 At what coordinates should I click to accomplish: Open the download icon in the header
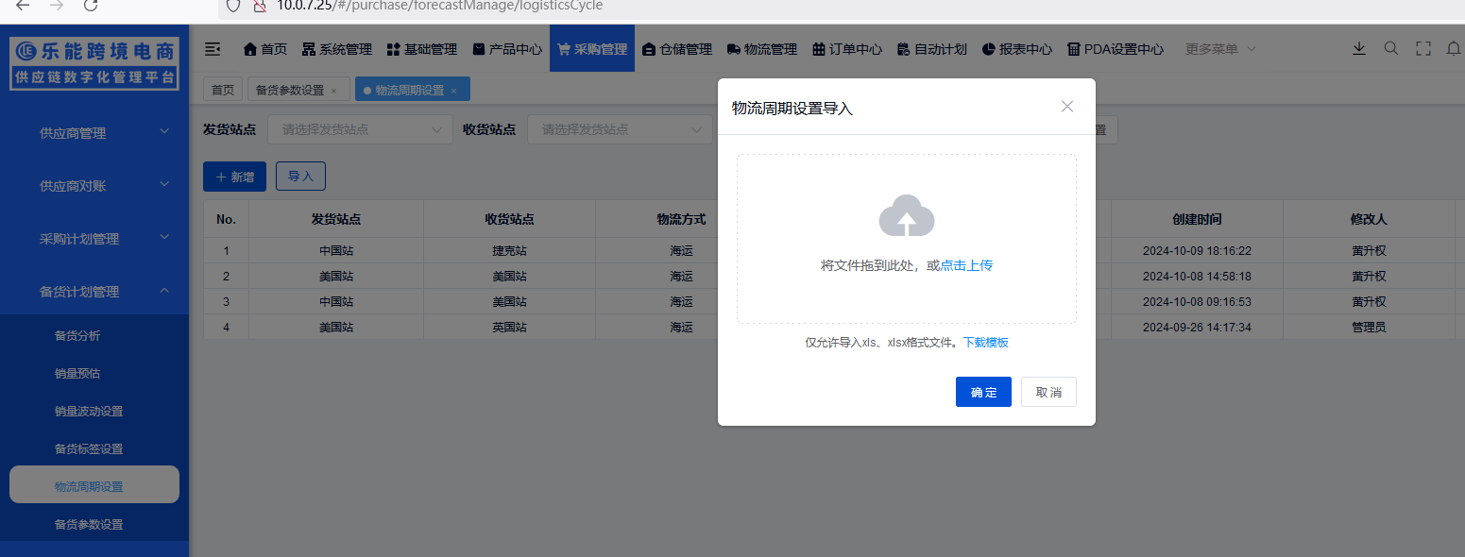click(x=1359, y=47)
